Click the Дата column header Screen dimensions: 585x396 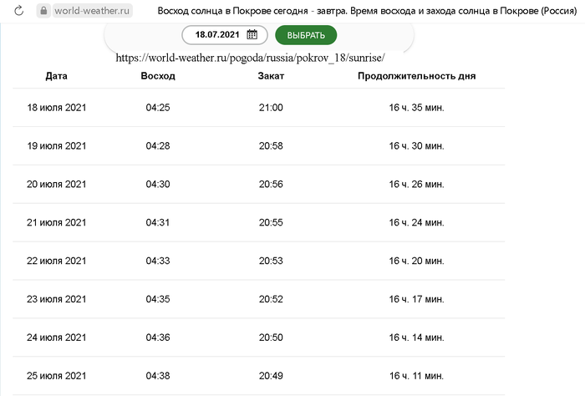click(x=57, y=76)
